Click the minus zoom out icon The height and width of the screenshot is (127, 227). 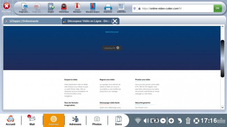[163, 121]
